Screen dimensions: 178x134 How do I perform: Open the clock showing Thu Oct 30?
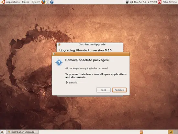[x=145, y=2]
